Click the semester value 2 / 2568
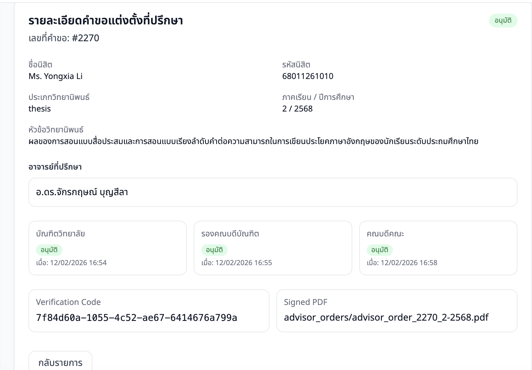Screen dimensions: 532x370 [297, 109]
